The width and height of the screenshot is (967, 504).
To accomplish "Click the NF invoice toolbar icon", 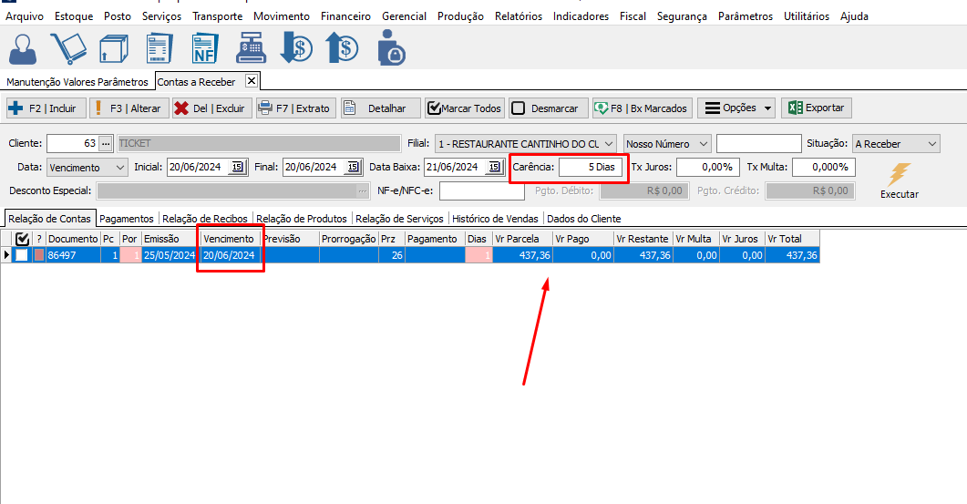I will (205, 49).
